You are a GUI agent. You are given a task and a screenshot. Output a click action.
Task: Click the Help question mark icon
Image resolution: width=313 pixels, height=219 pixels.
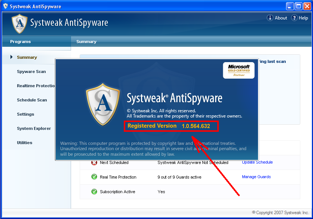(294, 18)
